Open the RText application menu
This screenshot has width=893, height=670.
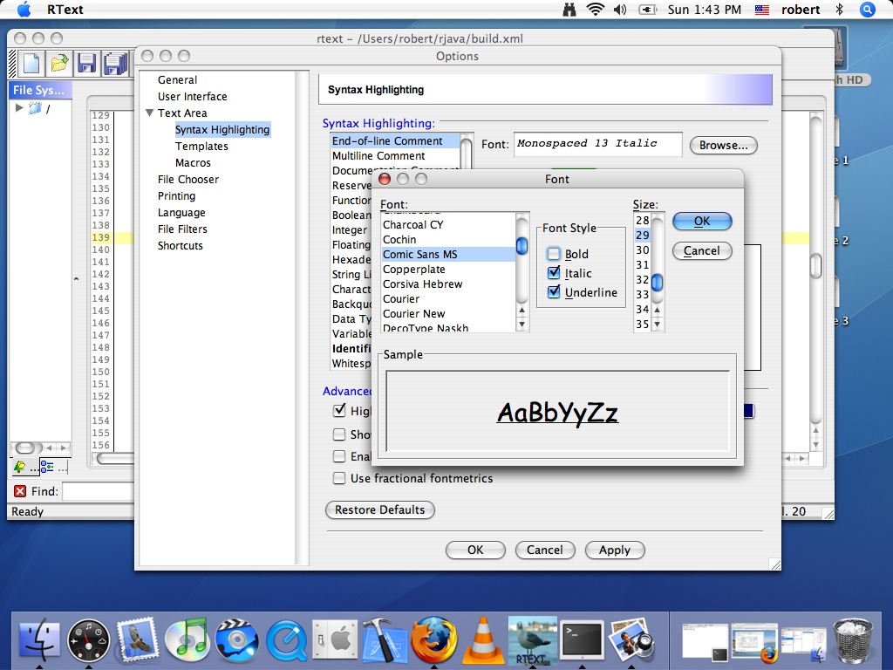pyautogui.click(x=65, y=10)
